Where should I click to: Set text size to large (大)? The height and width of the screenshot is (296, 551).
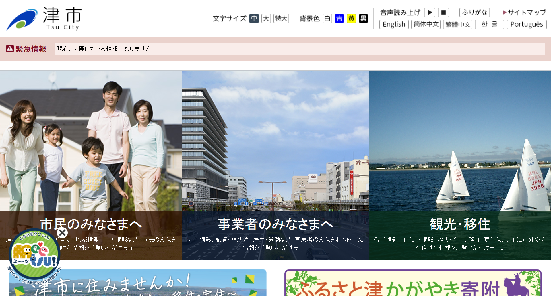point(266,19)
